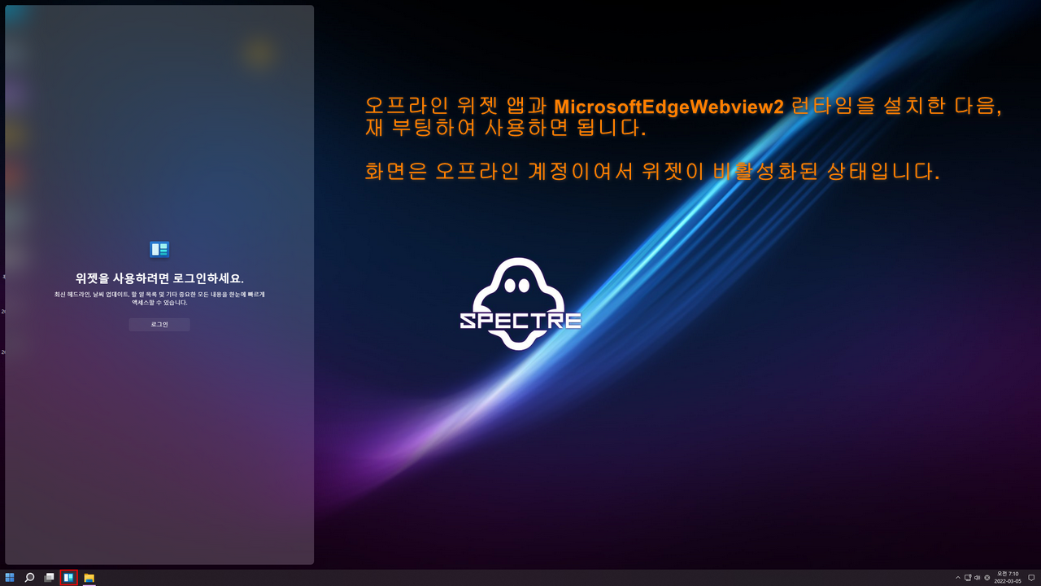Open the clock showing 오전 7:10

coord(1007,578)
